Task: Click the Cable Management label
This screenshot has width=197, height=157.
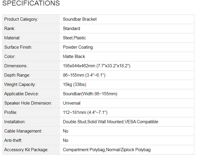Action: [x=23, y=131]
